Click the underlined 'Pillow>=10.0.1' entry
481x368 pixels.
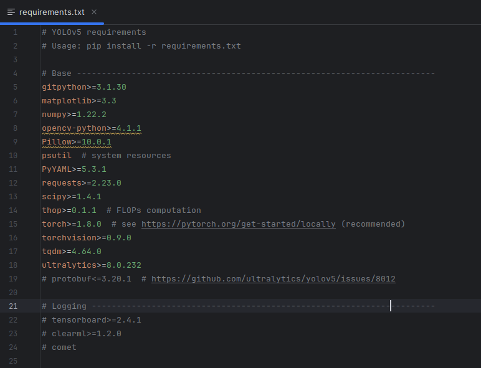click(x=77, y=142)
